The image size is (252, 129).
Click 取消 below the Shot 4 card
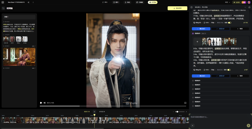240,76
